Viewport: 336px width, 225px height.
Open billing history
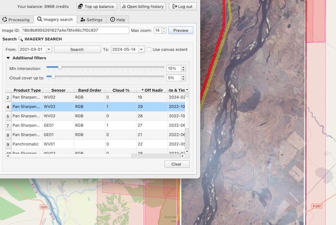(x=143, y=6)
